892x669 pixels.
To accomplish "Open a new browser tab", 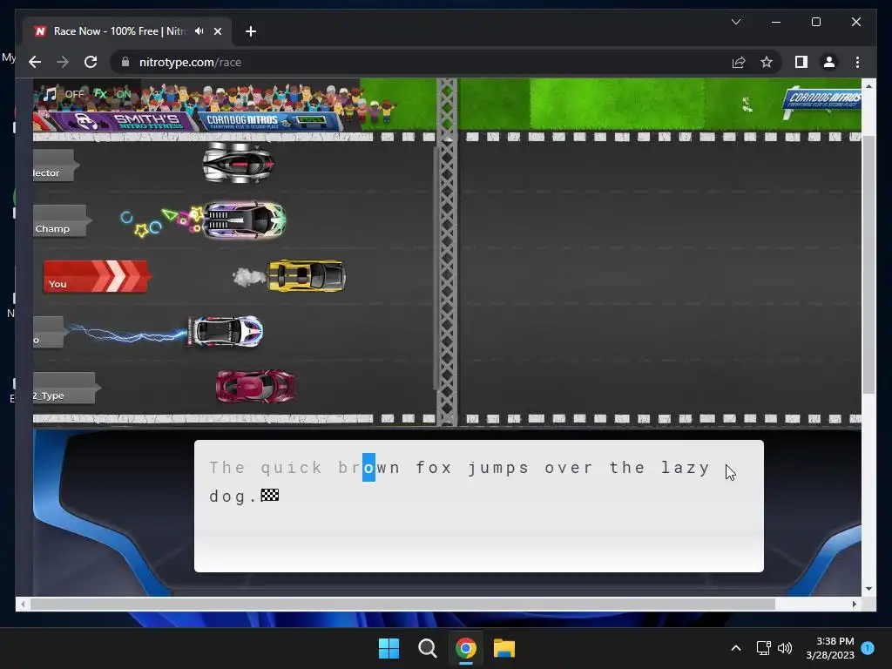I will [x=251, y=31].
